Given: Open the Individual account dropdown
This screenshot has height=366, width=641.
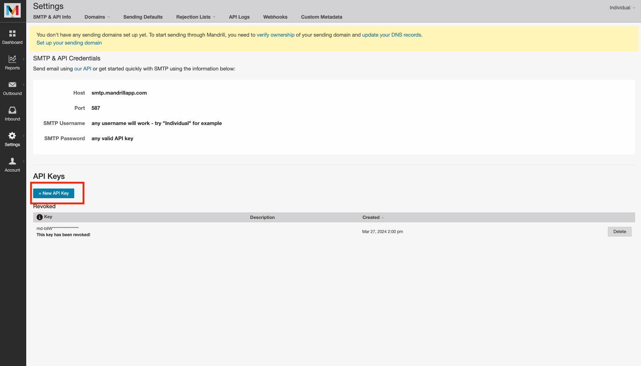Looking at the screenshot, I should pos(622,8).
